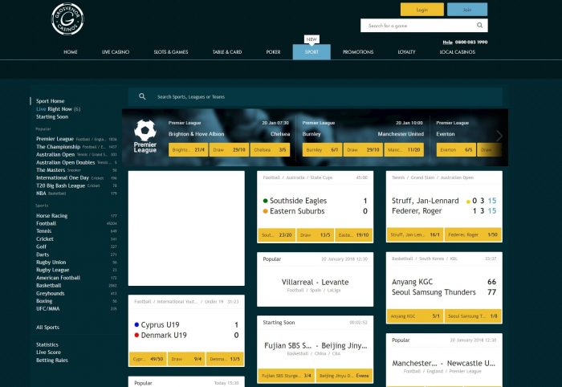Bet on Manchester United at 11/20
This screenshot has height=387, width=562.
point(404,150)
